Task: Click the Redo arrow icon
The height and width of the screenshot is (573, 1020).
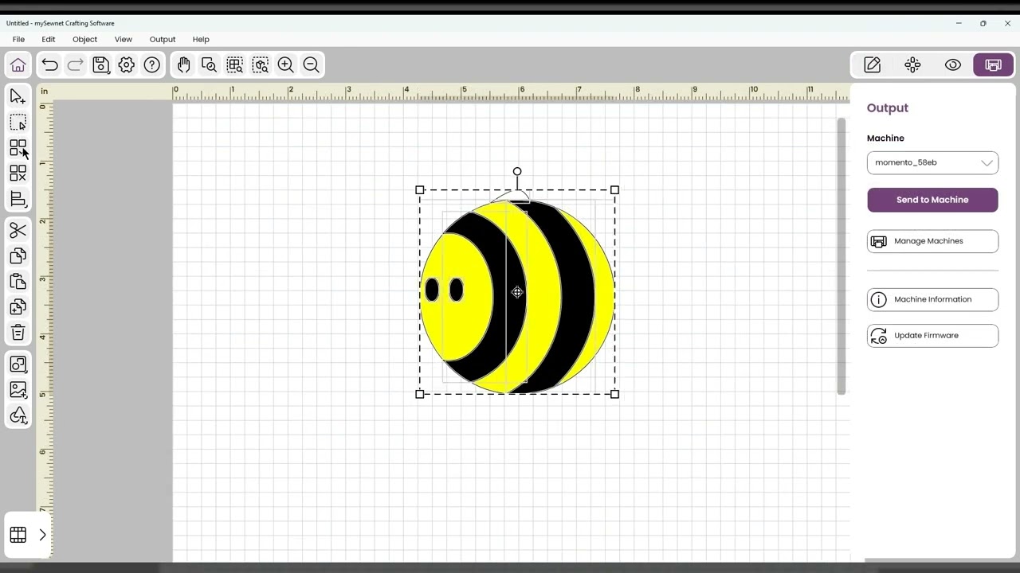Action: pos(76,65)
